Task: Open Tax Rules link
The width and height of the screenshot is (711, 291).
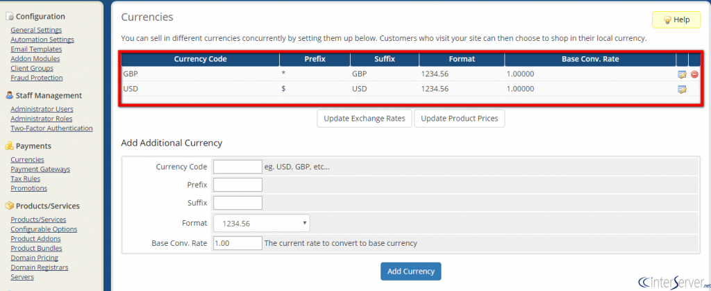Action: [26, 178]
